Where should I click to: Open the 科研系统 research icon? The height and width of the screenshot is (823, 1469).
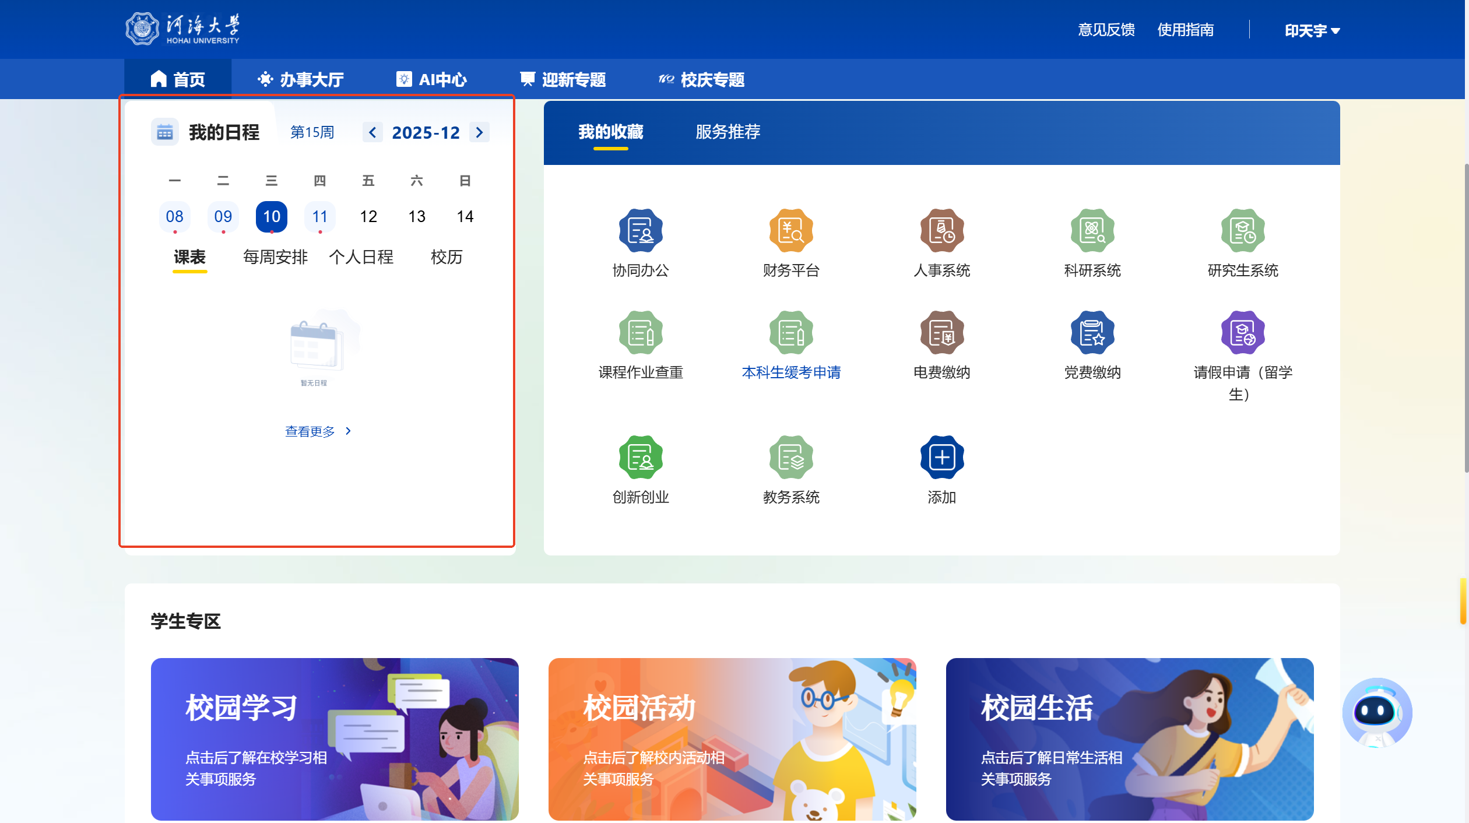click(x=1092, y=231)
